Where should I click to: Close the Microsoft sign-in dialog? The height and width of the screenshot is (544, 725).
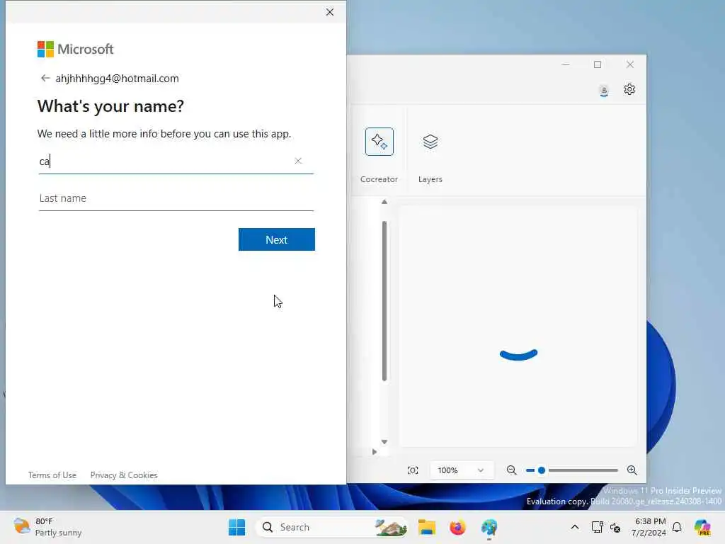[x=330, y=12]
